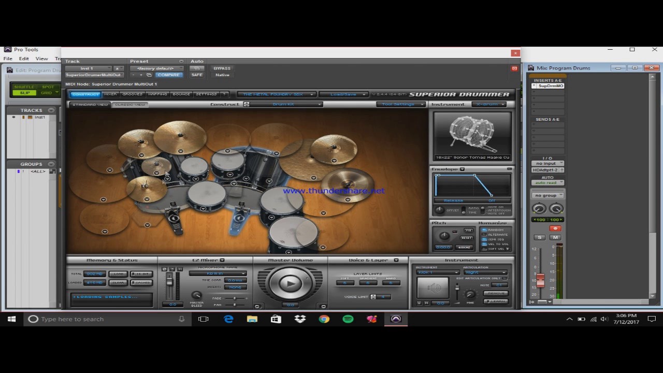This screenshot has height=373, width=663.
Task: Click the Compare button
Action: (x=169, y=75)
